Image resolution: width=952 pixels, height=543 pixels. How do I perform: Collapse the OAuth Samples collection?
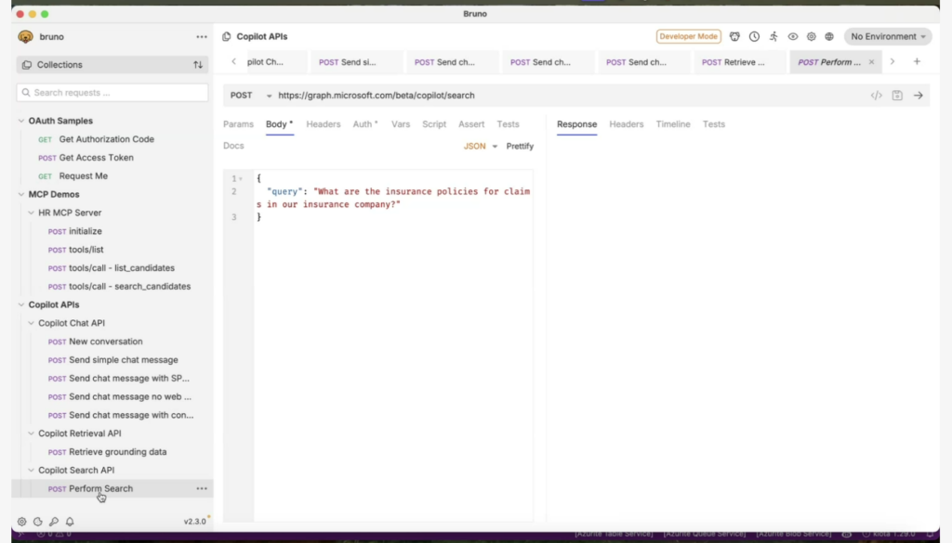coord(21,121)
